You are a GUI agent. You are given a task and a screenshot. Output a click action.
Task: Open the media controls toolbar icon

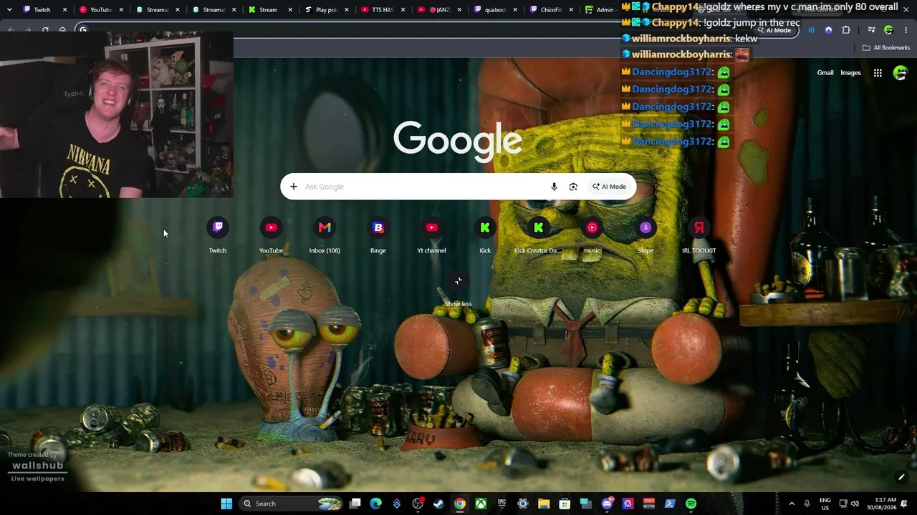coord(871,30)
